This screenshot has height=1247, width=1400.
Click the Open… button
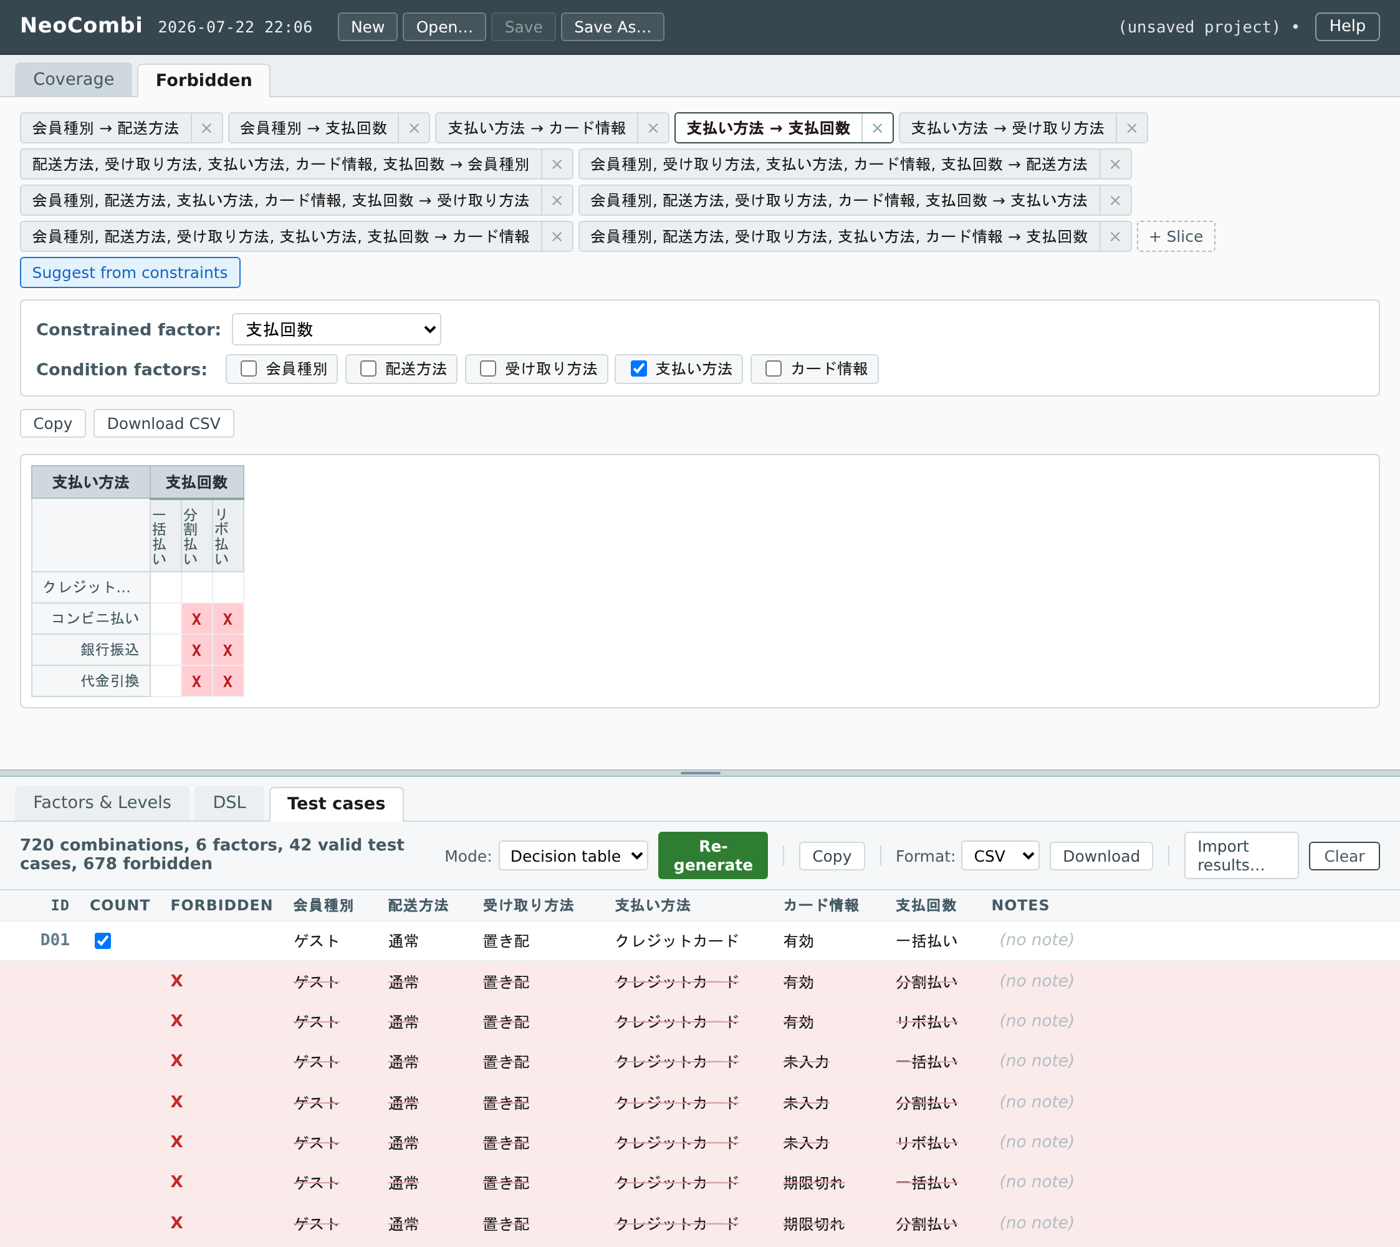coord(444,27)
